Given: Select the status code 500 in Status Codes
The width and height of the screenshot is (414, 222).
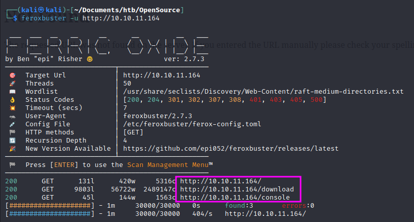Looking at the screenshot, I should click(x=316, y=100).
